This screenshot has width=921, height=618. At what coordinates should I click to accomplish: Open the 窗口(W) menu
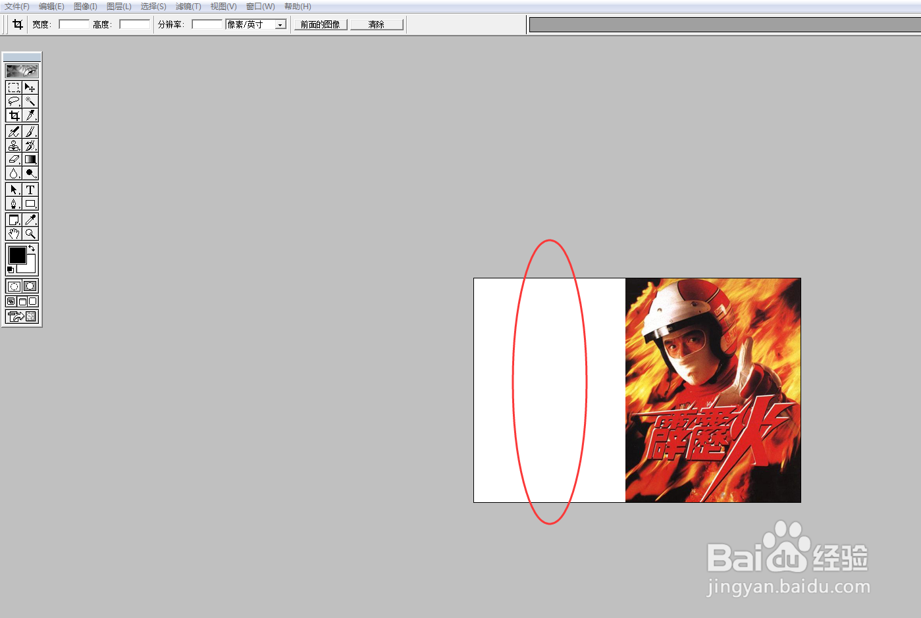(260, 7)
